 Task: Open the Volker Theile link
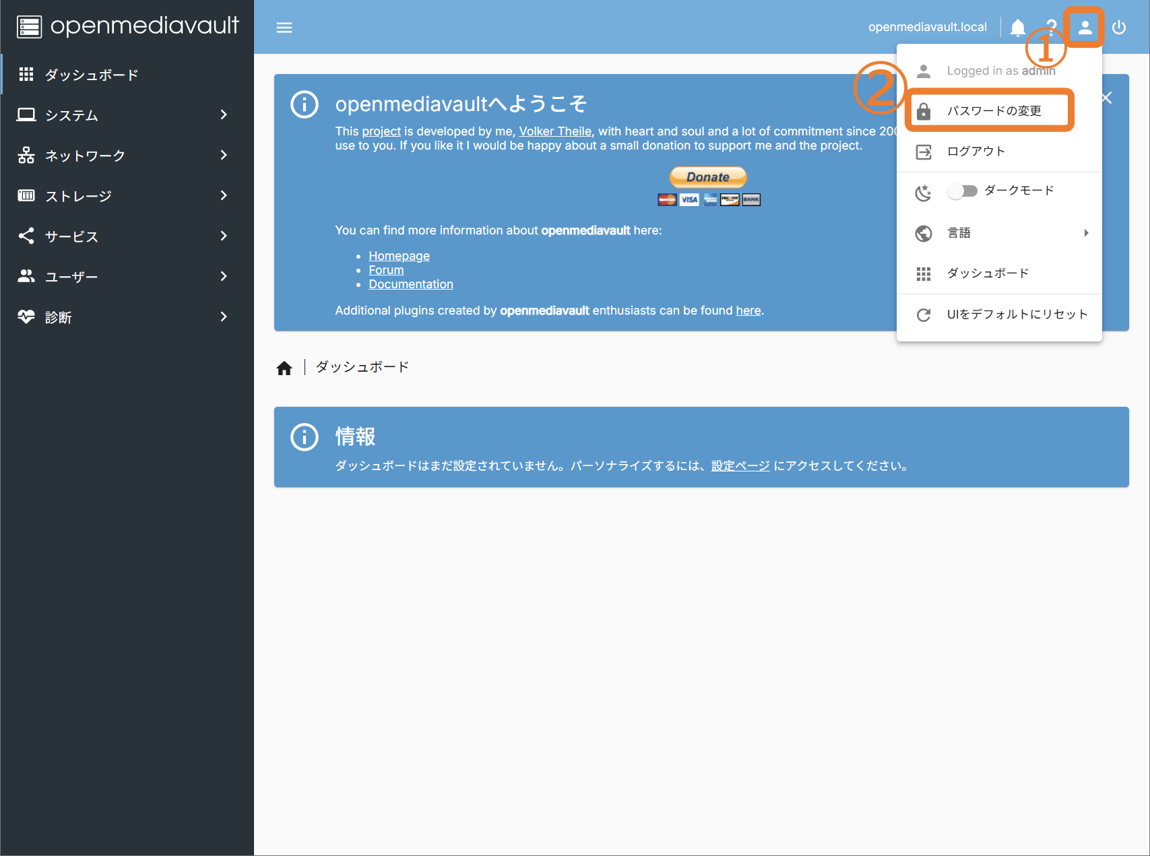pos(555,131)
